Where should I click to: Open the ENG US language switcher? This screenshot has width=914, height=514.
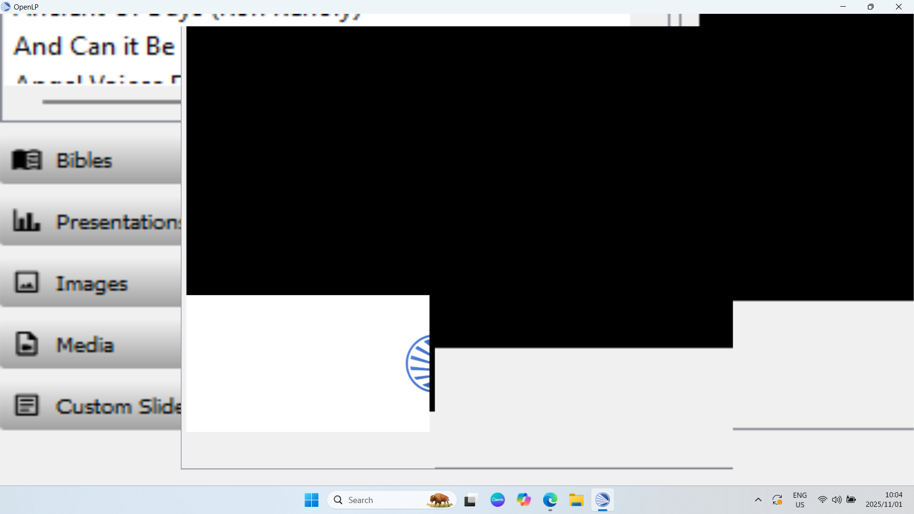[x=800, y=500]
